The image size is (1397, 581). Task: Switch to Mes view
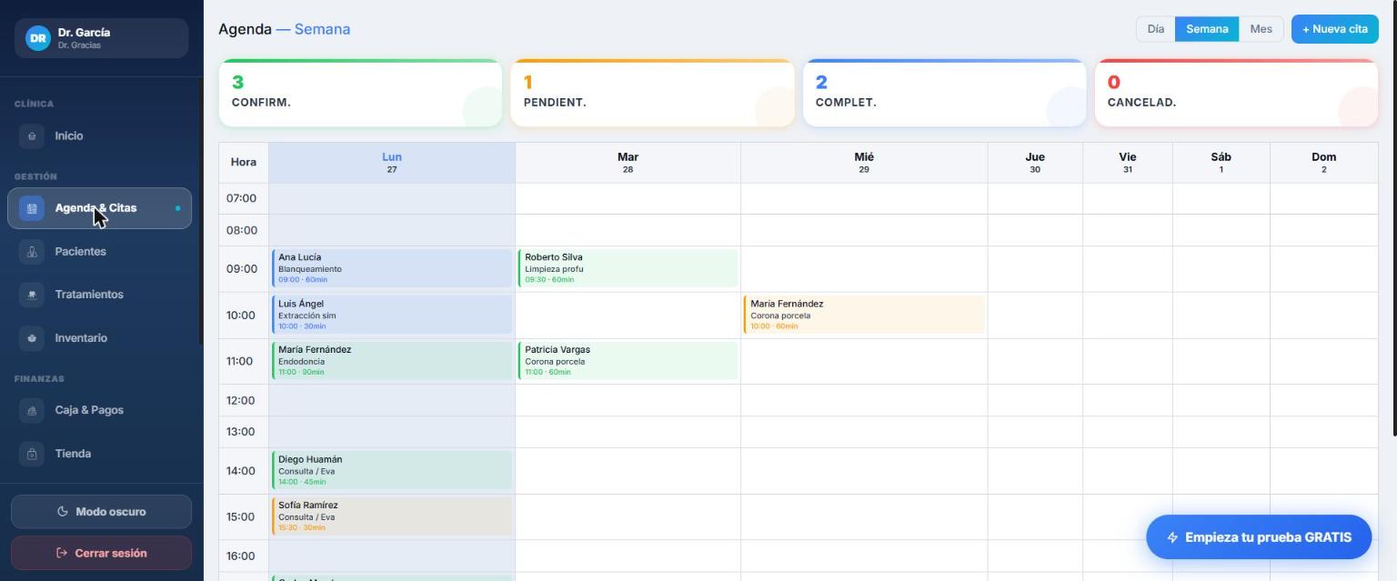tap(1261, 29)
